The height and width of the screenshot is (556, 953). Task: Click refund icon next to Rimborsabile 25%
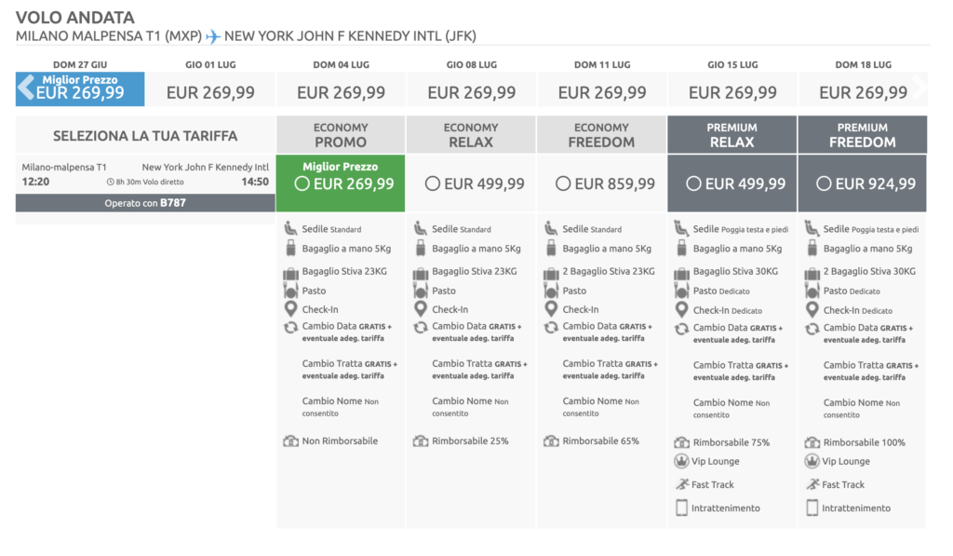coord(421,441)
